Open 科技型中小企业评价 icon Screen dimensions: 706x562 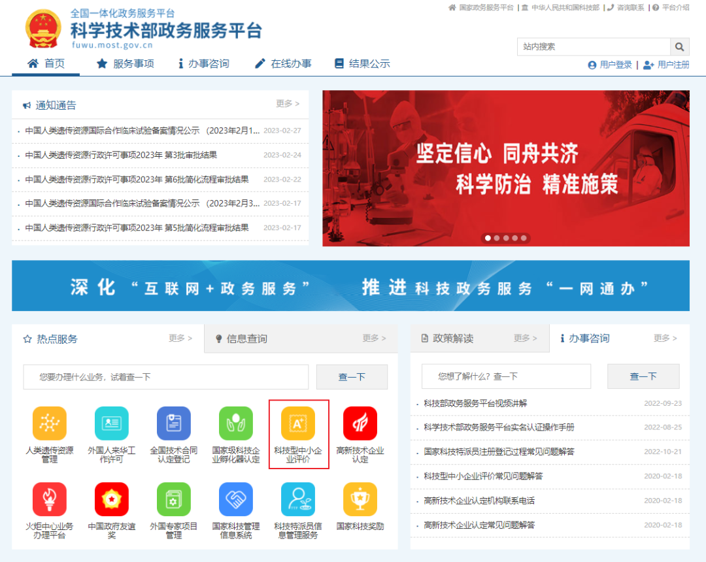298,423
